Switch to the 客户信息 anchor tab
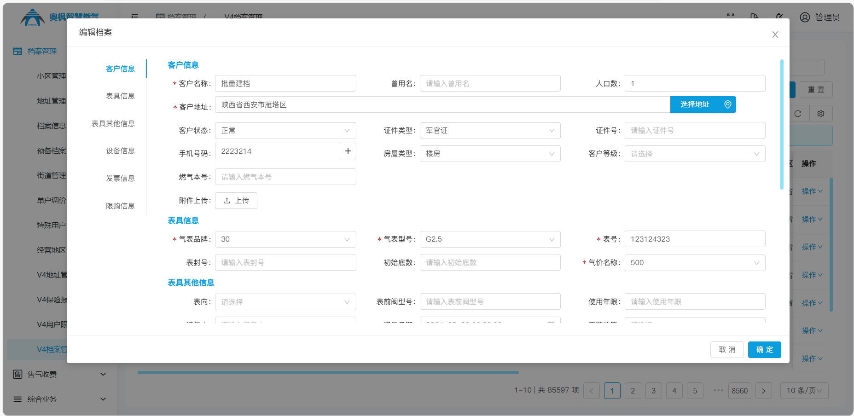Image resolution: width=854 pixels, height=416 pixels. [120, 69]
